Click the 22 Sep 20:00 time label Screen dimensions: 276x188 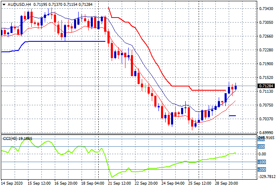(x=146, y=183)
